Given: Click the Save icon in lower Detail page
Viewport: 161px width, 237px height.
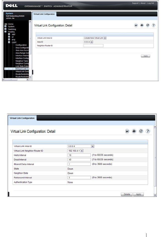Looking at the screenshot, I should click(127, 131).
